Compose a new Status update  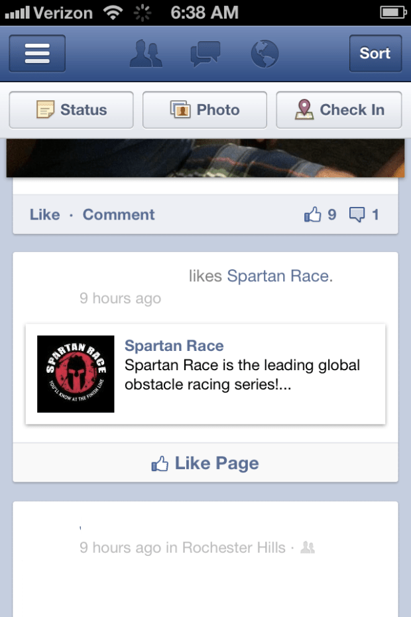pos(71,109)
